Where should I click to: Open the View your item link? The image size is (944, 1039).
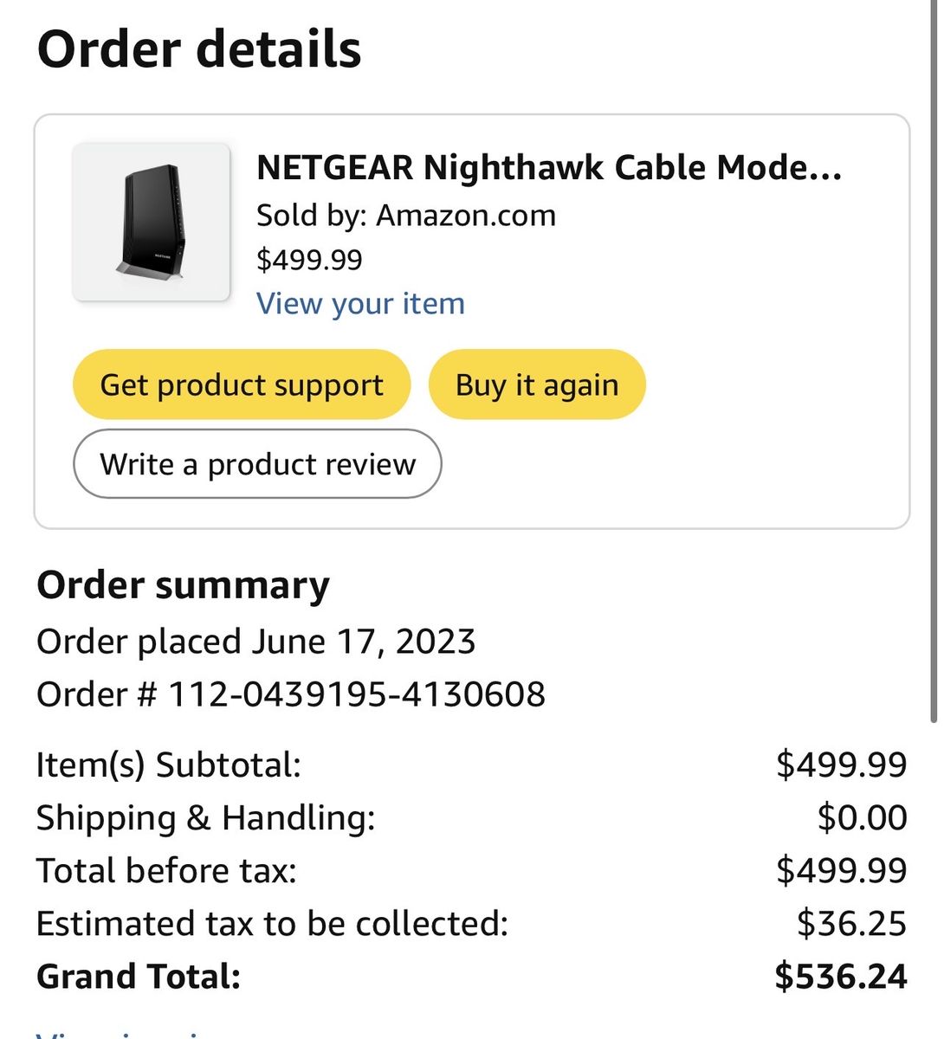360,304
